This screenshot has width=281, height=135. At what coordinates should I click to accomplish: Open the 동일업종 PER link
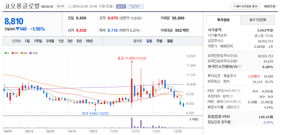(220, 117)
